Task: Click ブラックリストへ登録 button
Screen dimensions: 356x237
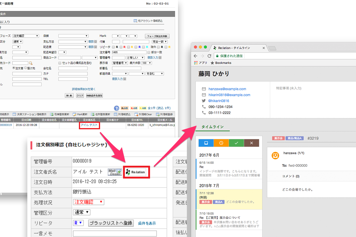Action: pyautogui.click(x=111, y=223)
